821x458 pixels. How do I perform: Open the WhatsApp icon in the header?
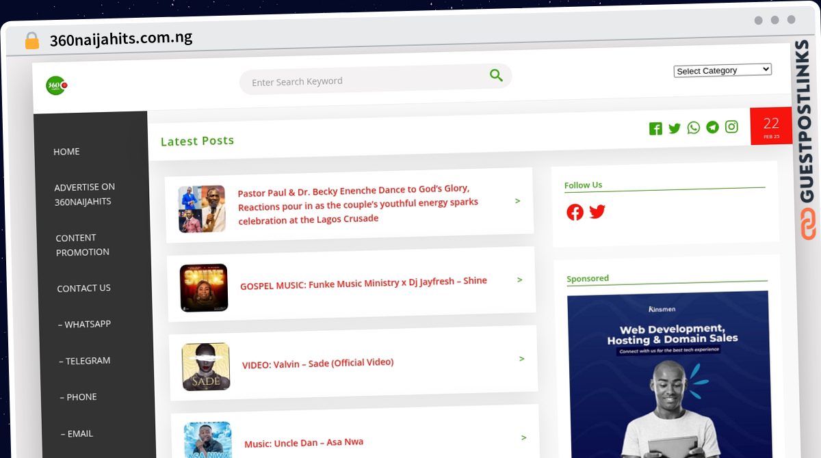(x=693, y=128)
